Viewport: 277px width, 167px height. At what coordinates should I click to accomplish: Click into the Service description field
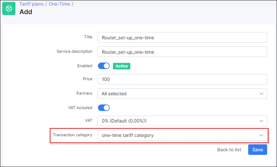coord(182,52)
